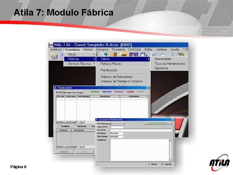Close the Planificación window
The image size is (233, 175).
point(148,88)
